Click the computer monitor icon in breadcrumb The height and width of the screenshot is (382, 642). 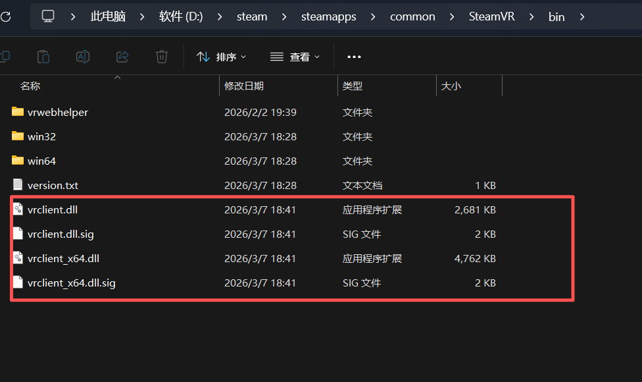click(x=48, y=16)
